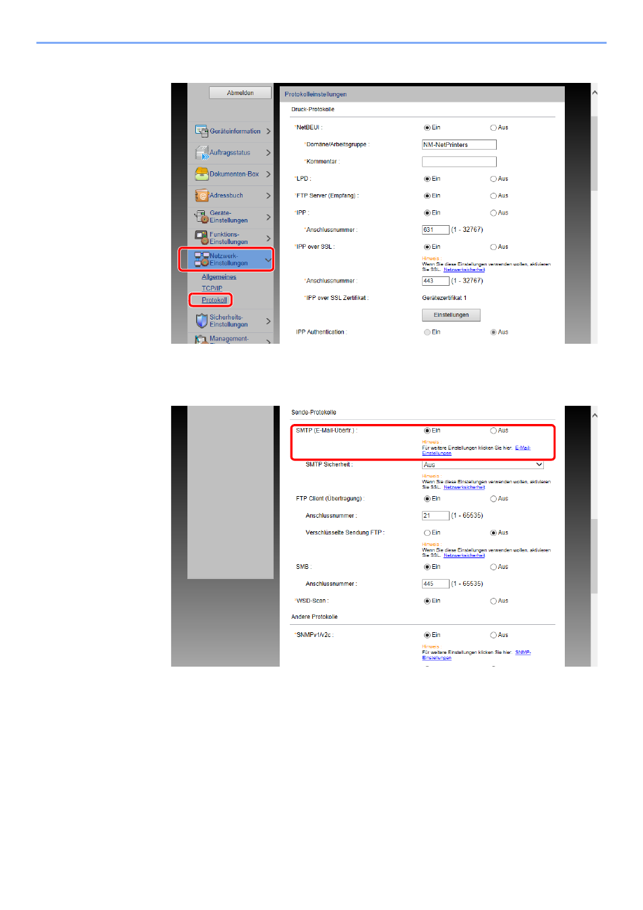
Task: Click the Adressbuch icon
Action: pos(201,195)
